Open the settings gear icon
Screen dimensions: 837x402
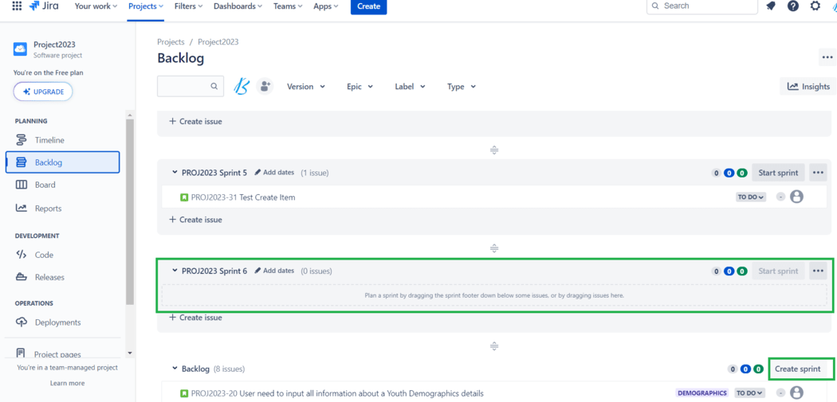[815, 6]
